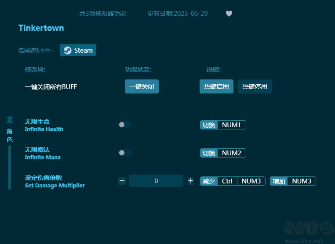Click 一键关闭 button to disable all buffs

coord(142,86)
